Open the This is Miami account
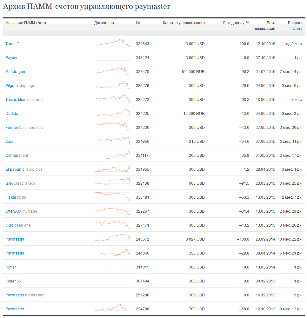307x318 pixels. [x=17, y=100]
